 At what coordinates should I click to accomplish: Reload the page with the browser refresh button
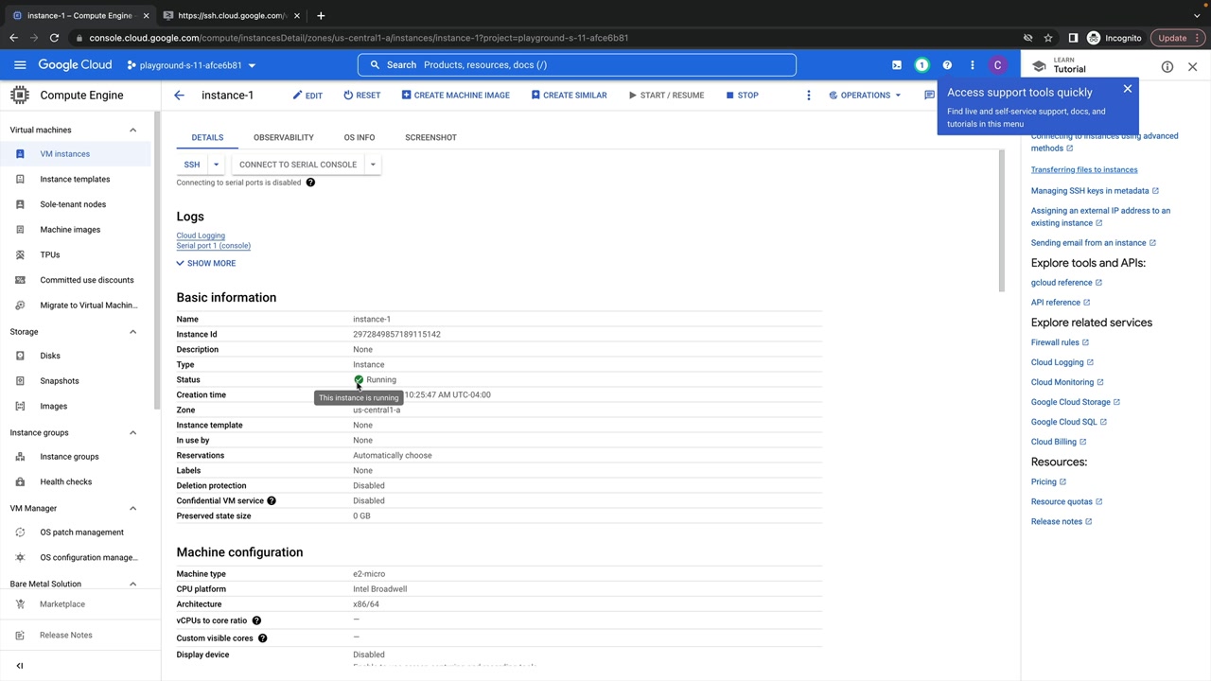click(x=54, y=38)
